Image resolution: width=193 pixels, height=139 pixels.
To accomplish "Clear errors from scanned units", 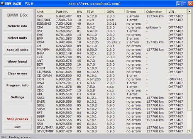I will (17, 73).
